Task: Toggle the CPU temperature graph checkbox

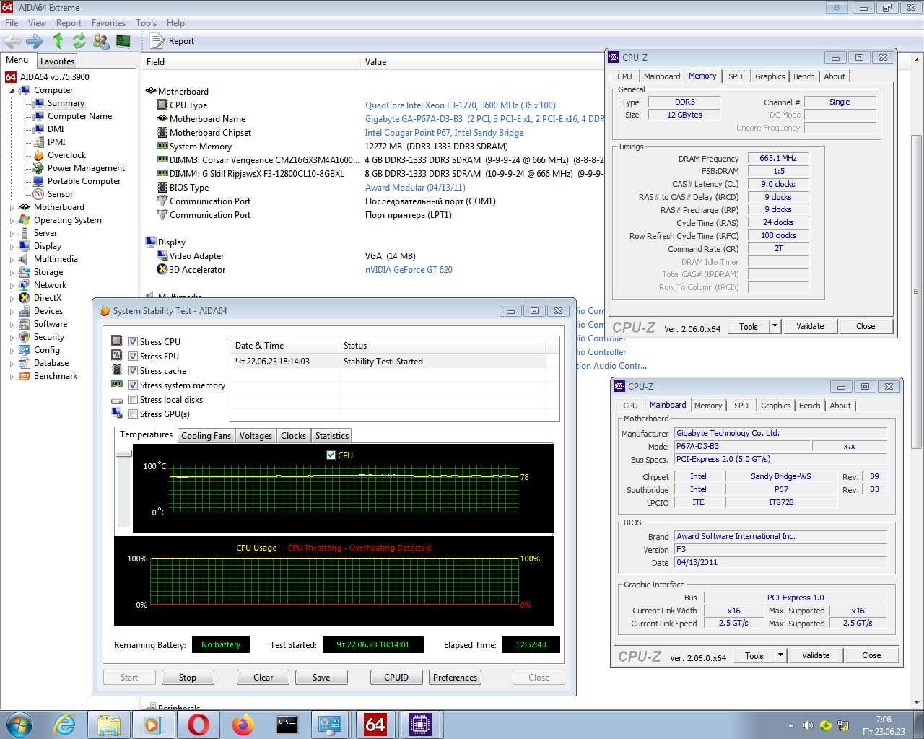Action: (331, 455)
